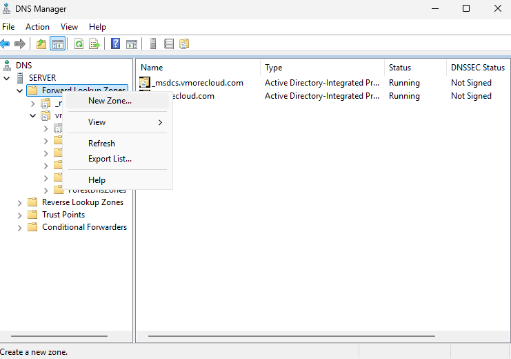Expand Trust Points
This screenshot has width=511, height=359.
pos(19,215)
